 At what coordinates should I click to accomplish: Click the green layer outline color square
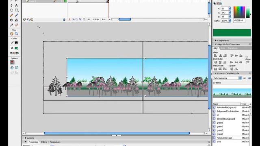coord(65,1)
